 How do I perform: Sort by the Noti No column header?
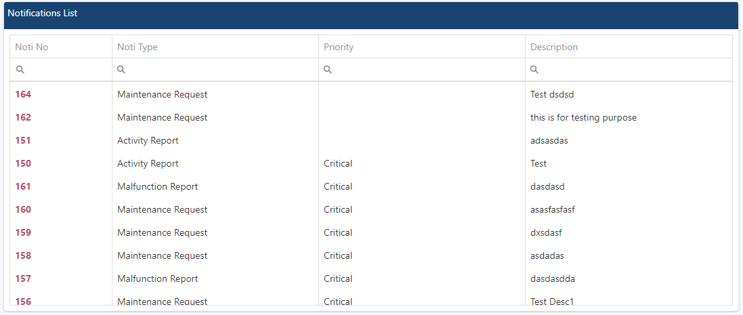click(x=32, y=47)
